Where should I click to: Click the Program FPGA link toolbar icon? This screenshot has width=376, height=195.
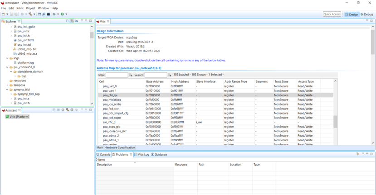(44, 14)
